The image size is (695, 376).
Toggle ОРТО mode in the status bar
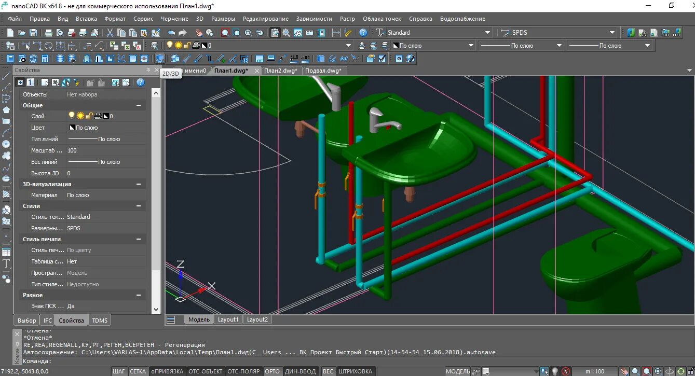tap(272, 371)
